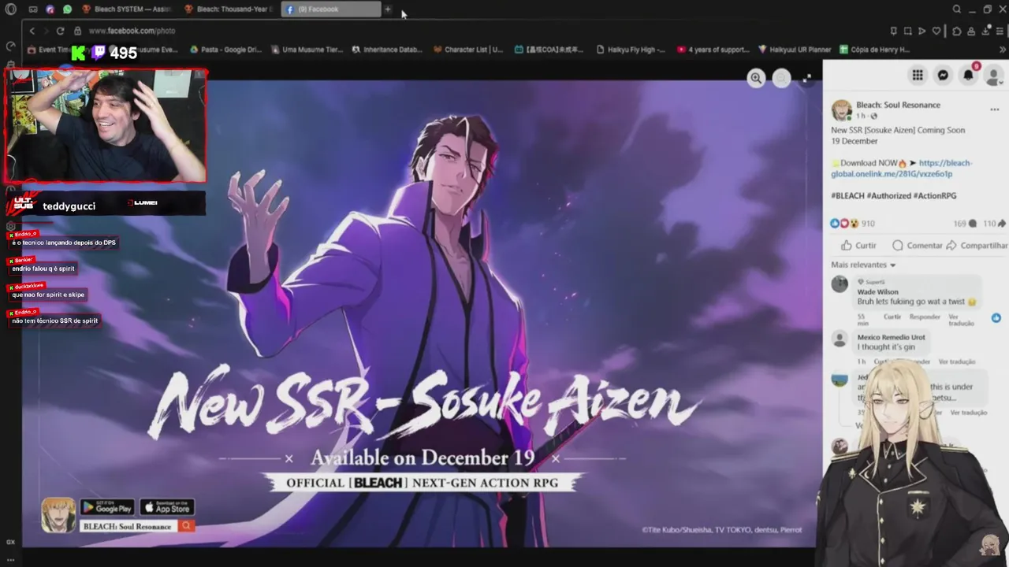This screenshot has height=567, width=1009.
Task: Open Cópia de Henry H bookmark
Action: pos(875,50)
